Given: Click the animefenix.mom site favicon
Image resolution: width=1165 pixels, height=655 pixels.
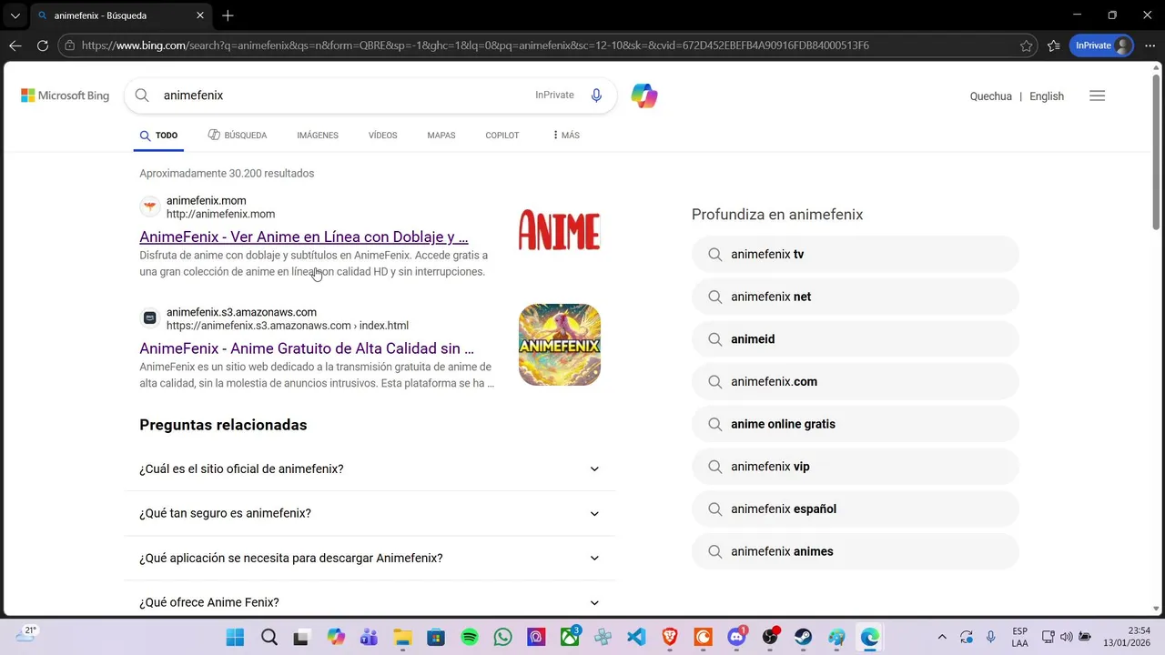Looking at the screenshot, I should [x=150, y=207].
